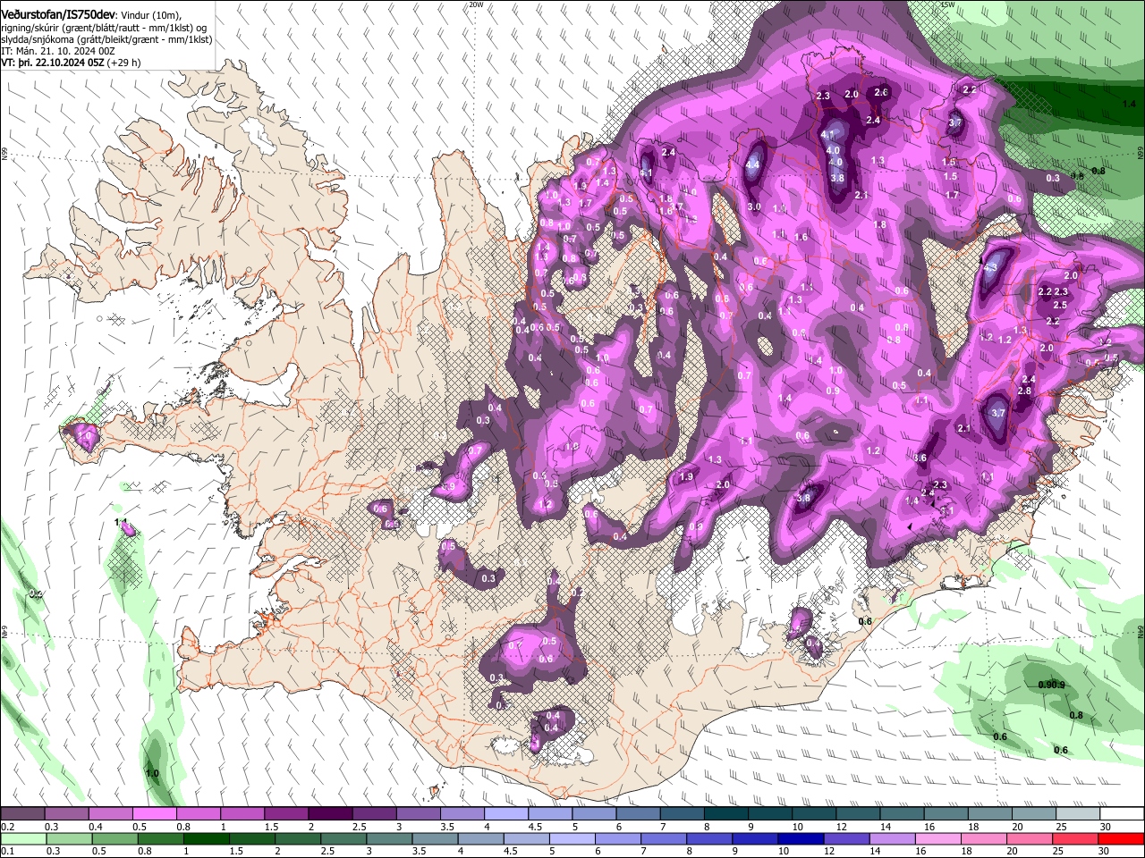Click the 3.0 snowfall value in the north
This screenshot has height=858, width=1145.
[x=754, y=207]
